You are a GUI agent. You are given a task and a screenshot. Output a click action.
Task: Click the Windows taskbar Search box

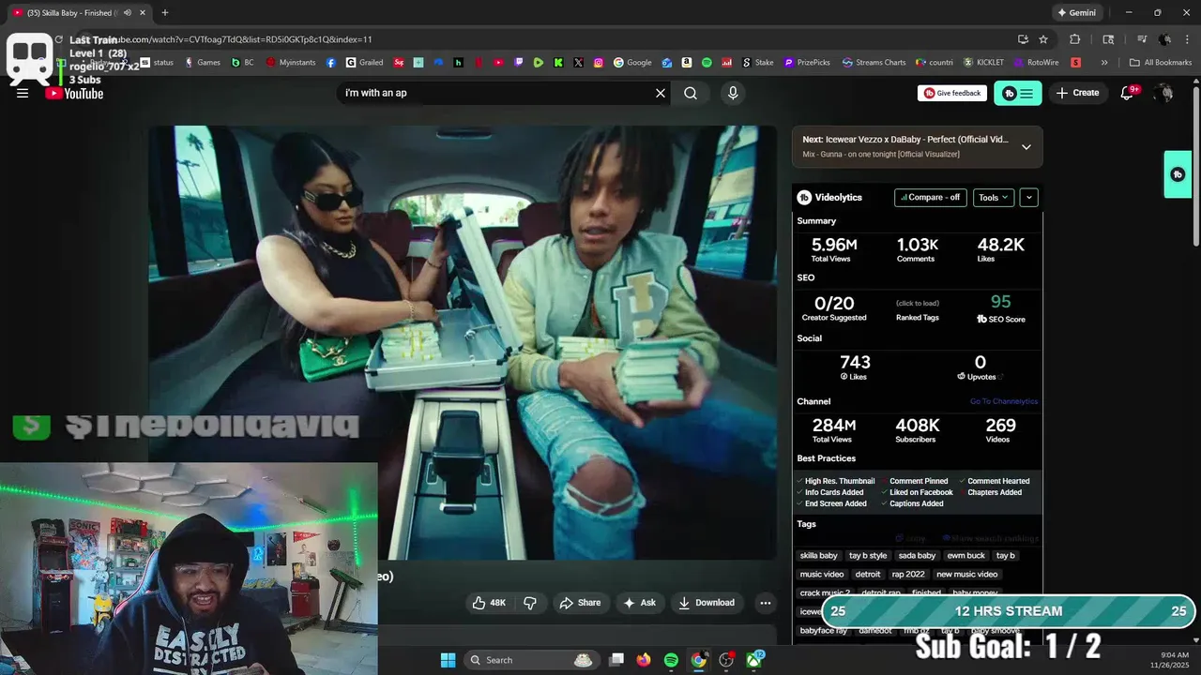[530, 660]
